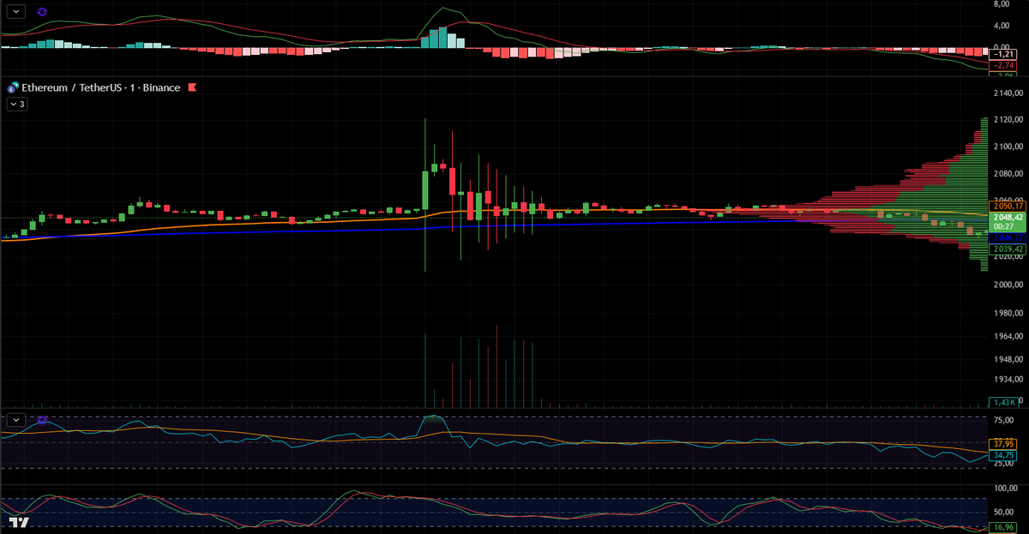Expand the MACD pane legend chevron

(x=17, y=13)
